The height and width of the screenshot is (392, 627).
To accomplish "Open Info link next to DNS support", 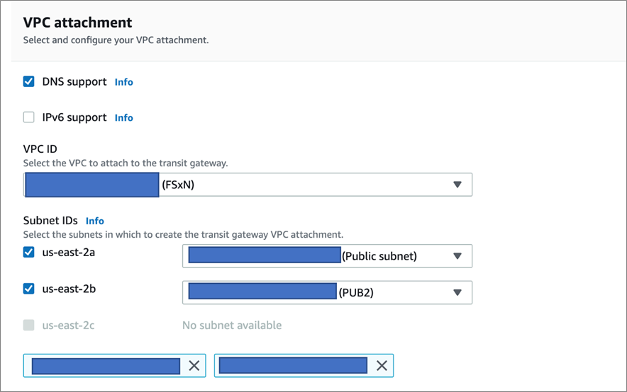I will (x=124, y=82).
